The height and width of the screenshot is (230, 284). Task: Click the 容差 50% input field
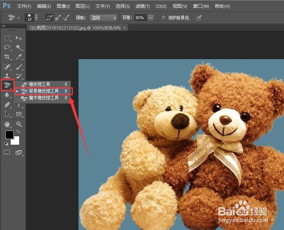(x=141, y=18)
